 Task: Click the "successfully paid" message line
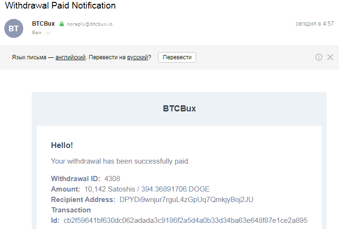tap(120, 161)
